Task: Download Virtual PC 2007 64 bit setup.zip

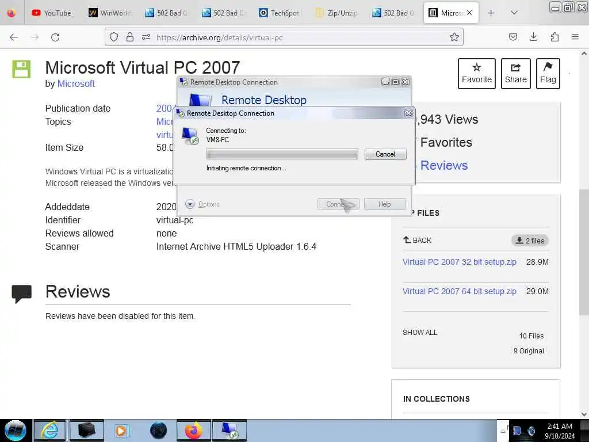Action: pos(460,291)
